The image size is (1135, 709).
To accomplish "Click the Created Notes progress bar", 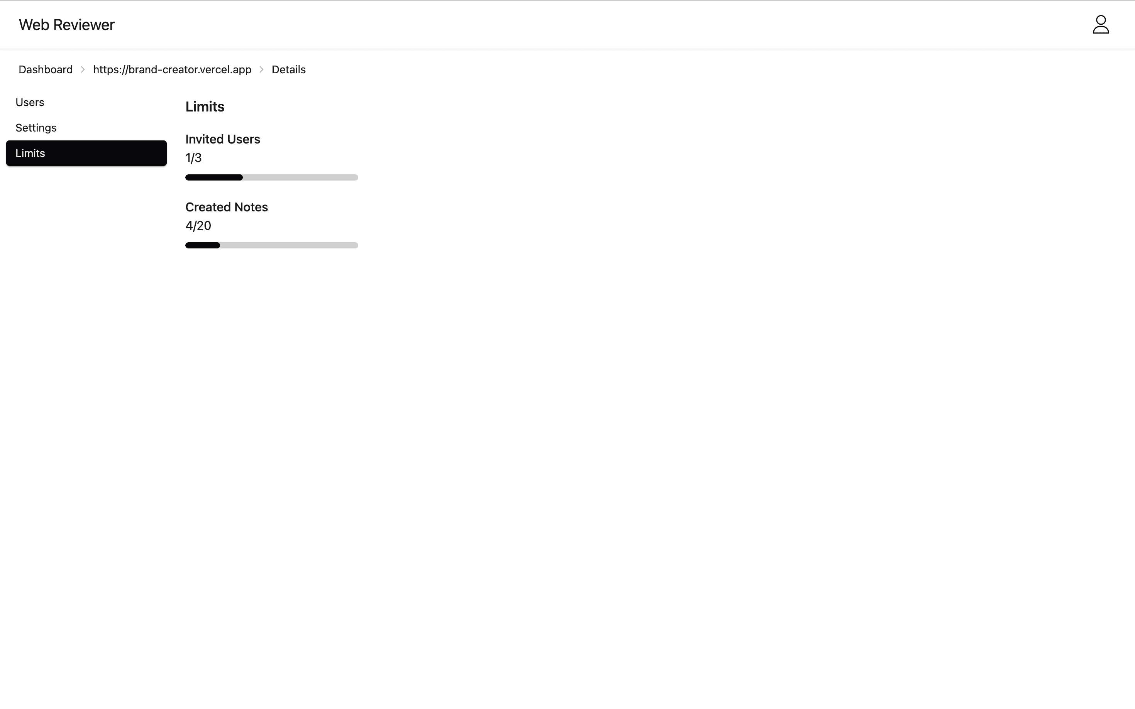I will click(272, 245).
